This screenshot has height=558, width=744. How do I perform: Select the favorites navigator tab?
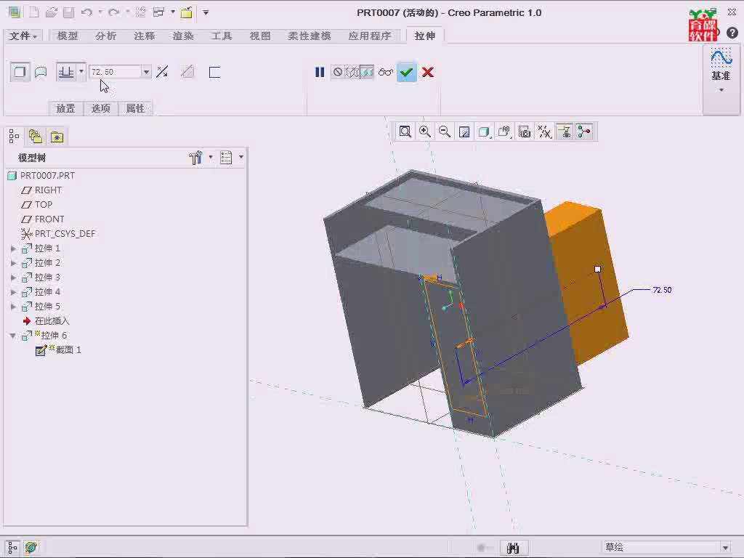pos(57,137)
